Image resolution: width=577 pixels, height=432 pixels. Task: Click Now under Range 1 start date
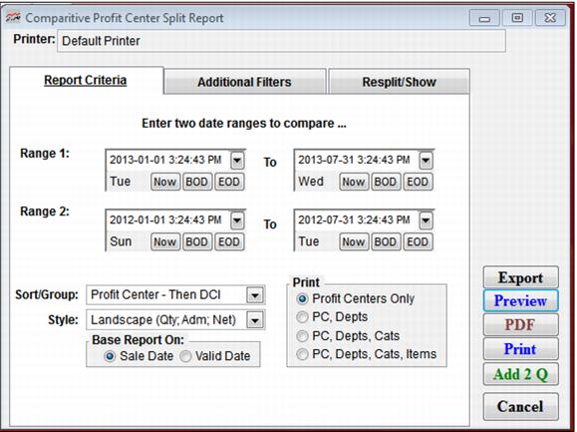click(x=165, y=182)
